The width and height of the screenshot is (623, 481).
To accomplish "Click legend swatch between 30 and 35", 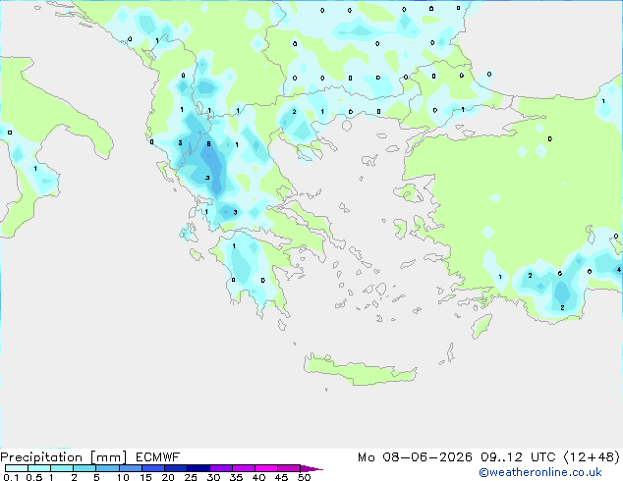I will [220, 468].
